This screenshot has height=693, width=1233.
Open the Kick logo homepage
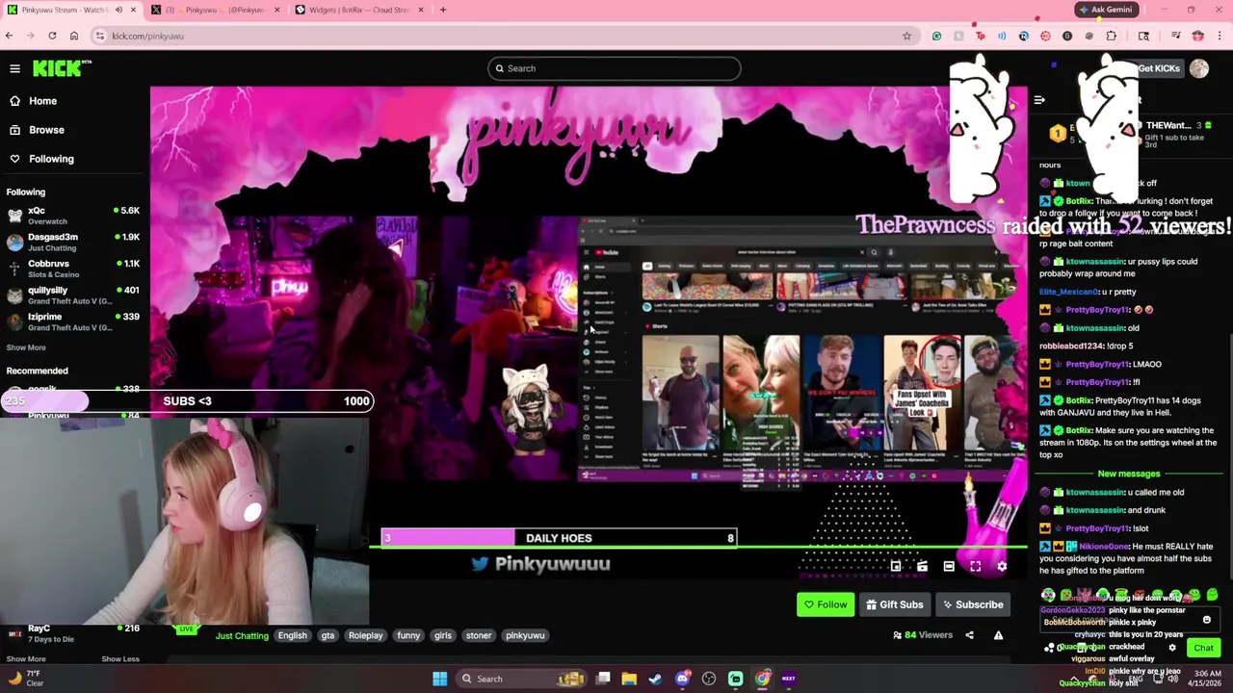click(62, 67)
